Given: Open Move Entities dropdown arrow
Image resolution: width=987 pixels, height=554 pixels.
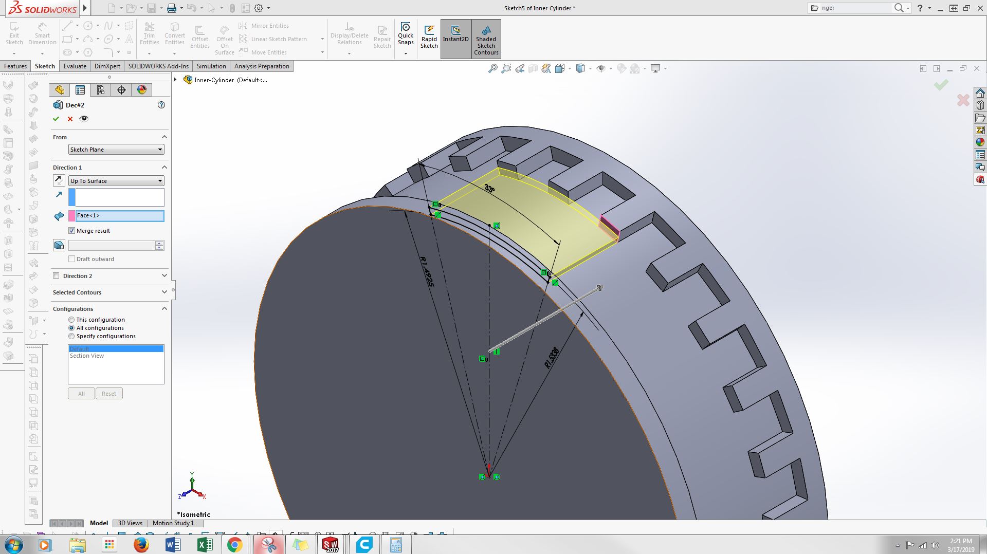Looking at the screenshot, I should pyautogui.click(x=322, y=52).
